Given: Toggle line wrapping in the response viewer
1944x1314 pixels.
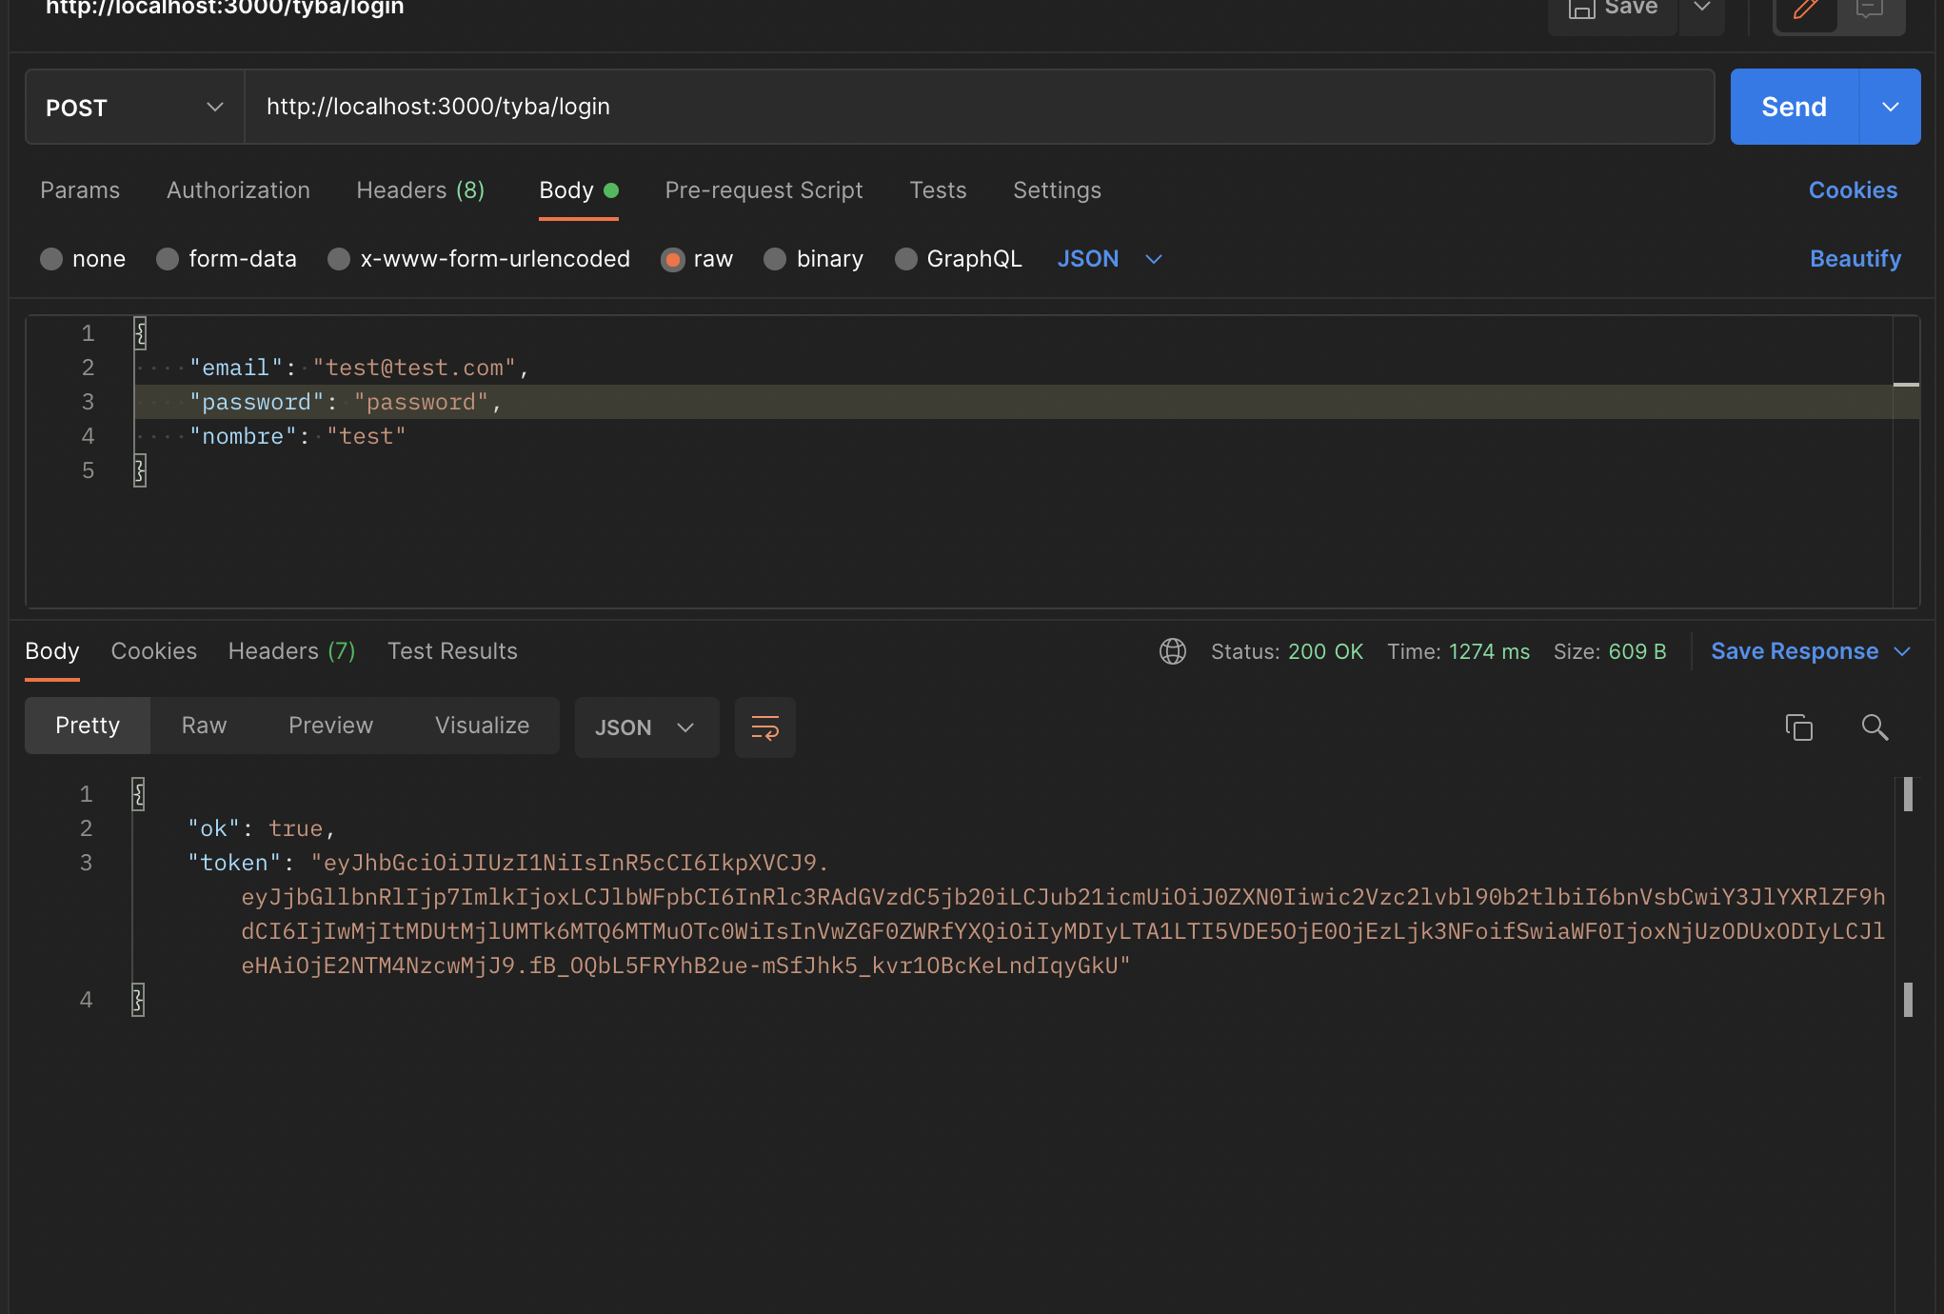Looking at the screenshot, I should 764,727.
